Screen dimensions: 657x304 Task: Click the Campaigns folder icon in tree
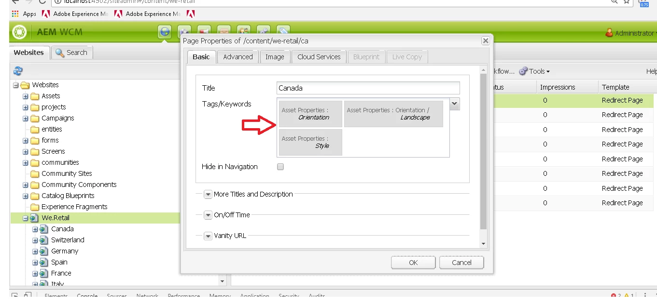coord(35,119)
